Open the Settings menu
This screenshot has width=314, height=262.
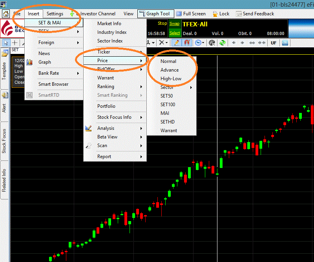tap(55, 14)
